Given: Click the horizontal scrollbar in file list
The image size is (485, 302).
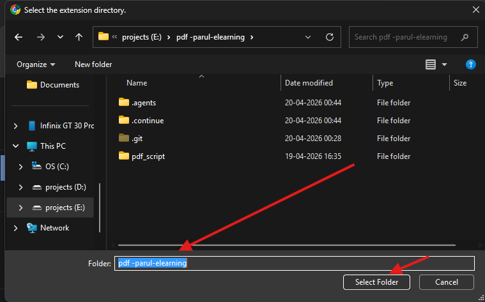Looking at the screenshot, I should (287, 245).
